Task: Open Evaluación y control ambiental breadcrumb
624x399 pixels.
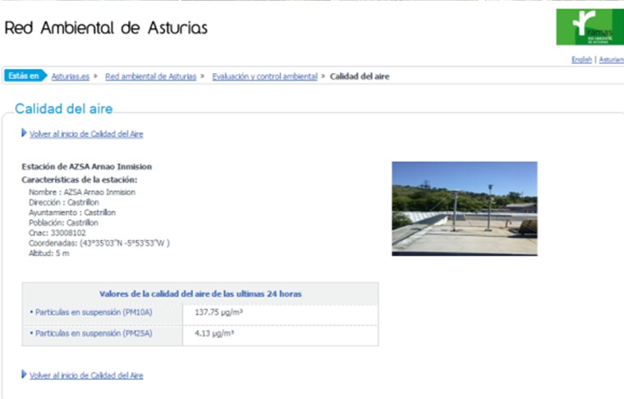Action: click(264, 76)
